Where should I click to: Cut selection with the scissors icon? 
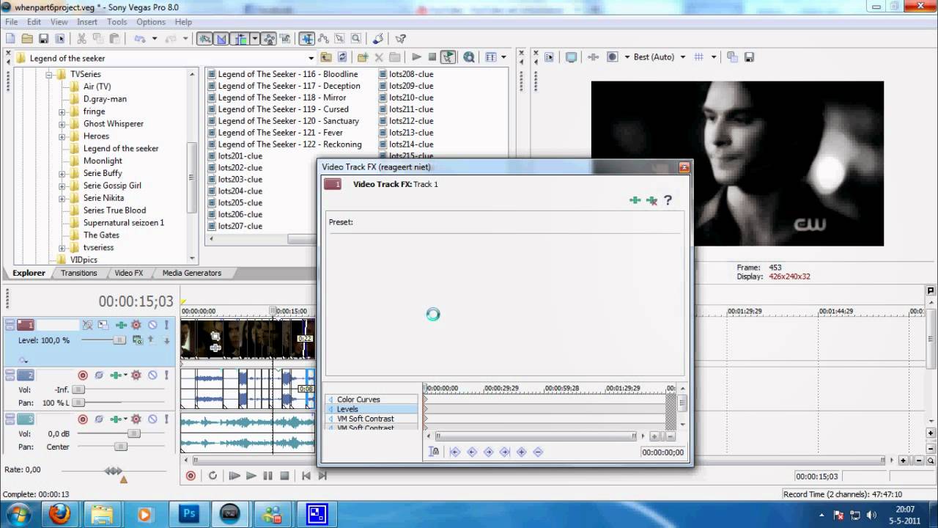click(x=81, y=39)
